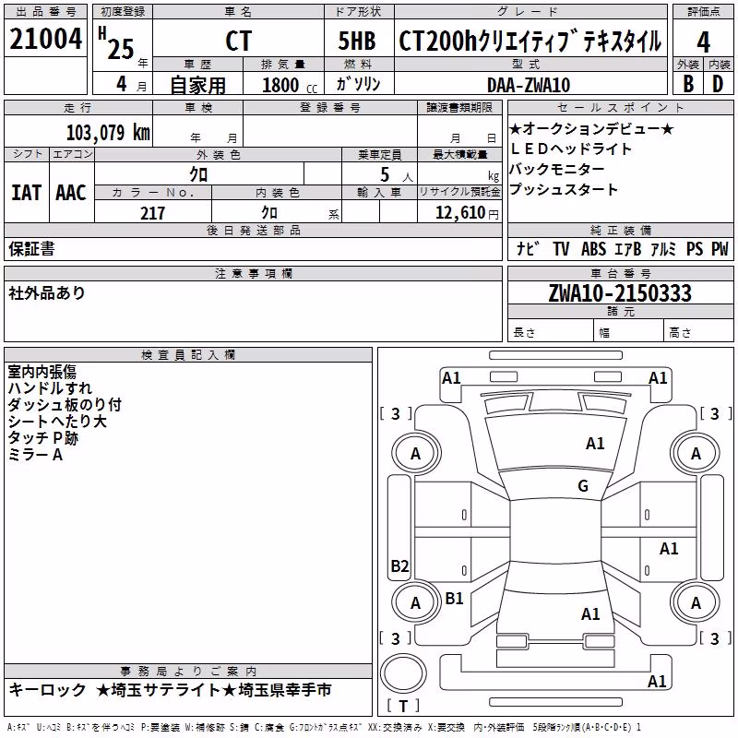The height and width of the screenshot is (738, 738).
Task: Select the spare tire T circle
Action: pos(403,673)
